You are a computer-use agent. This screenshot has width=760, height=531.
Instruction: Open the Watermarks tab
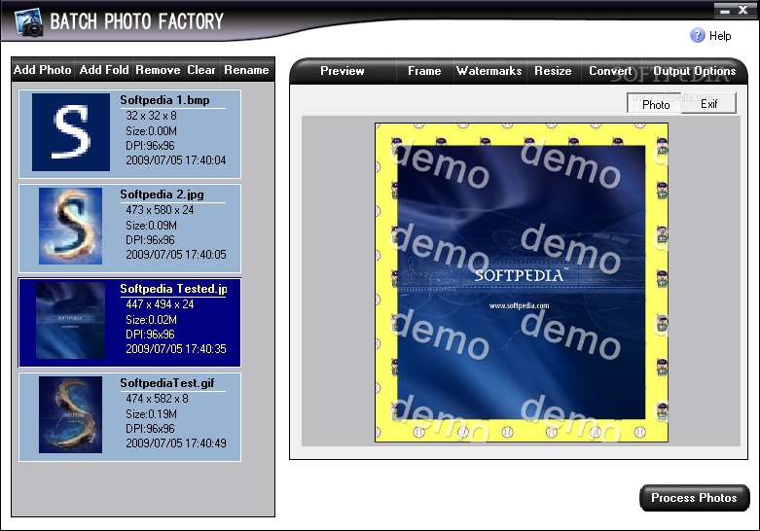(x=489, y=71)
